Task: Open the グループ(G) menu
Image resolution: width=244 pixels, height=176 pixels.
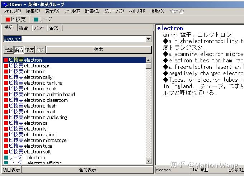Action: [x=114, y=11]
